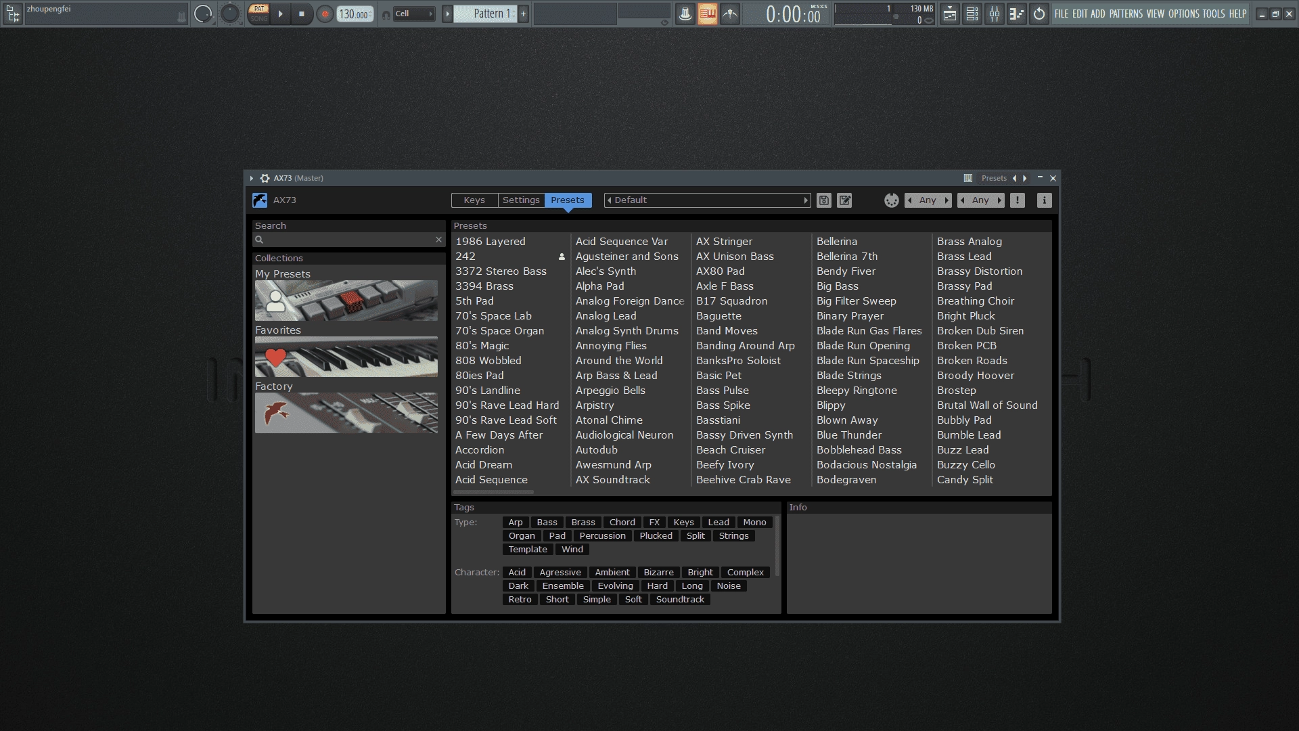This screenshot has height=731, width=1299.
Task: Open the Mixer icon
Action: pos(995,14)
